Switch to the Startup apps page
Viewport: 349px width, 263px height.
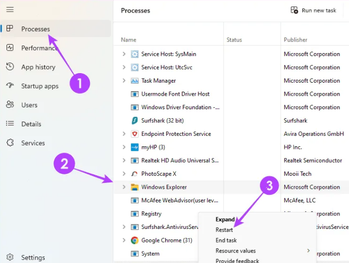point(40,86)
